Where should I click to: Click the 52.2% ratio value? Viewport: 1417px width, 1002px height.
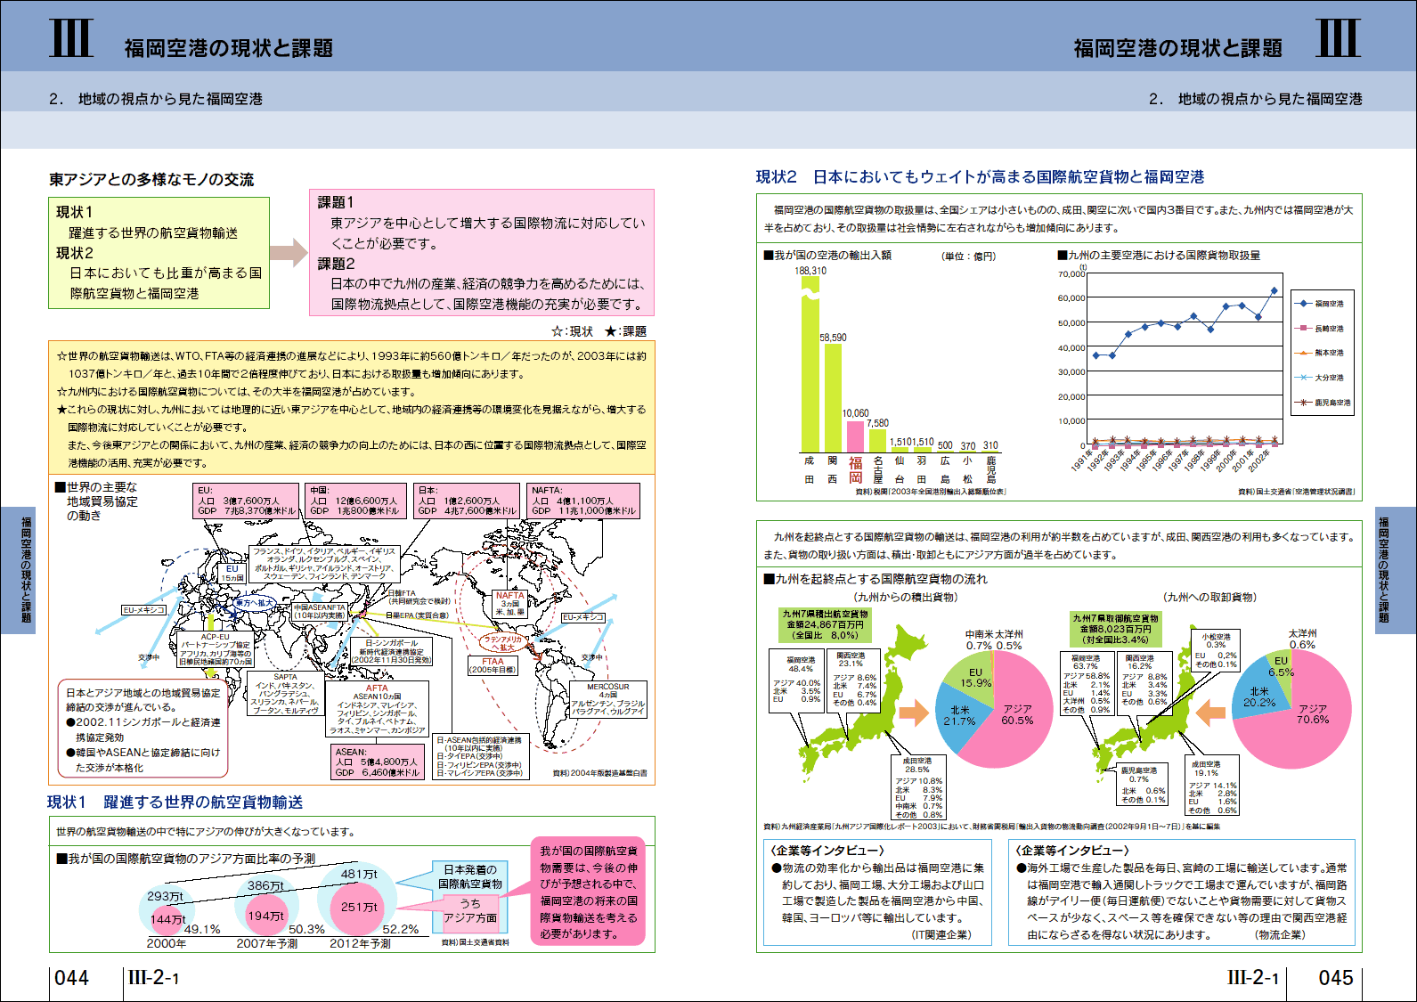coord(401,929)
